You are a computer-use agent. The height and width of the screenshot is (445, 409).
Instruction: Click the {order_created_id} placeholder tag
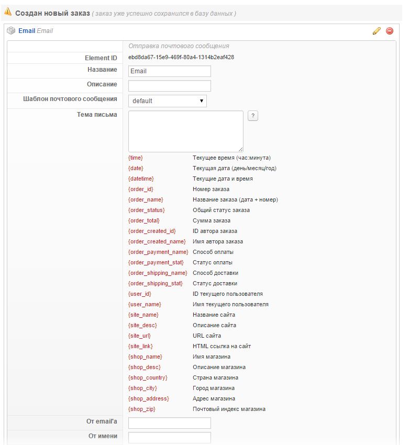coord(152,231)
